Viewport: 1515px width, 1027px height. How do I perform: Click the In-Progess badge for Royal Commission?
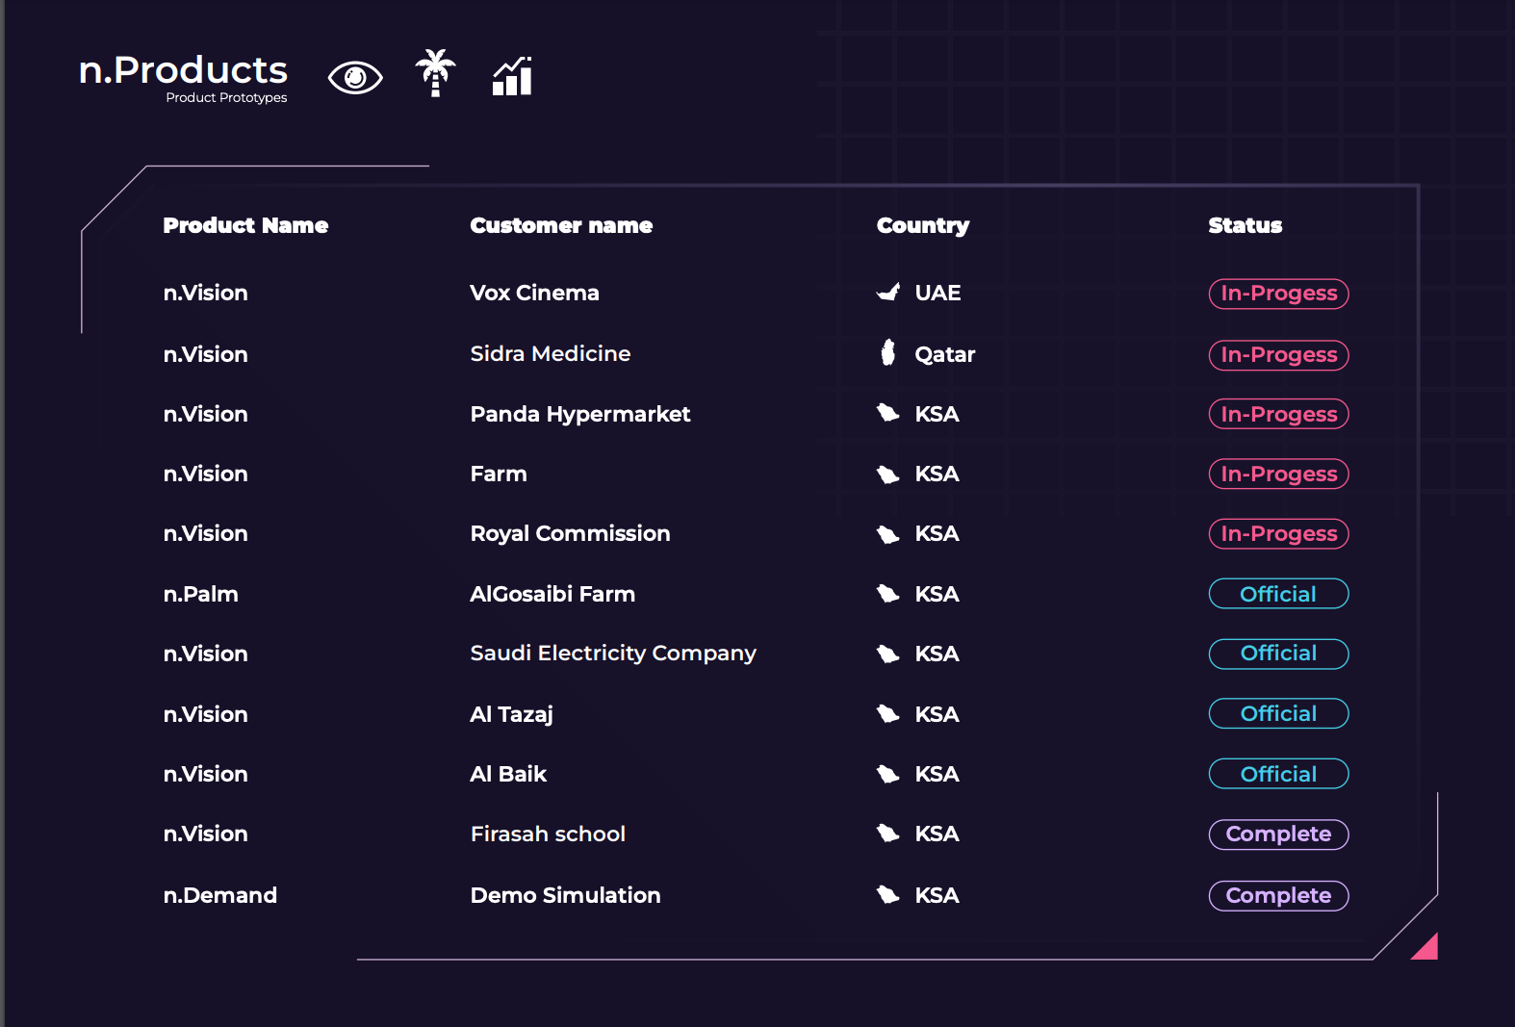coord(1278,533)
